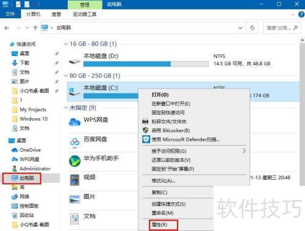Collapse the 未指定 (9) group
The width and height of the screenshot is (305, 231).
click(66, 107)
